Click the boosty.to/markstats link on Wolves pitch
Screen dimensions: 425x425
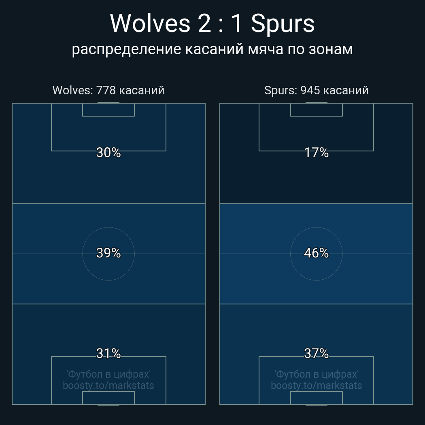pos(108,385)
